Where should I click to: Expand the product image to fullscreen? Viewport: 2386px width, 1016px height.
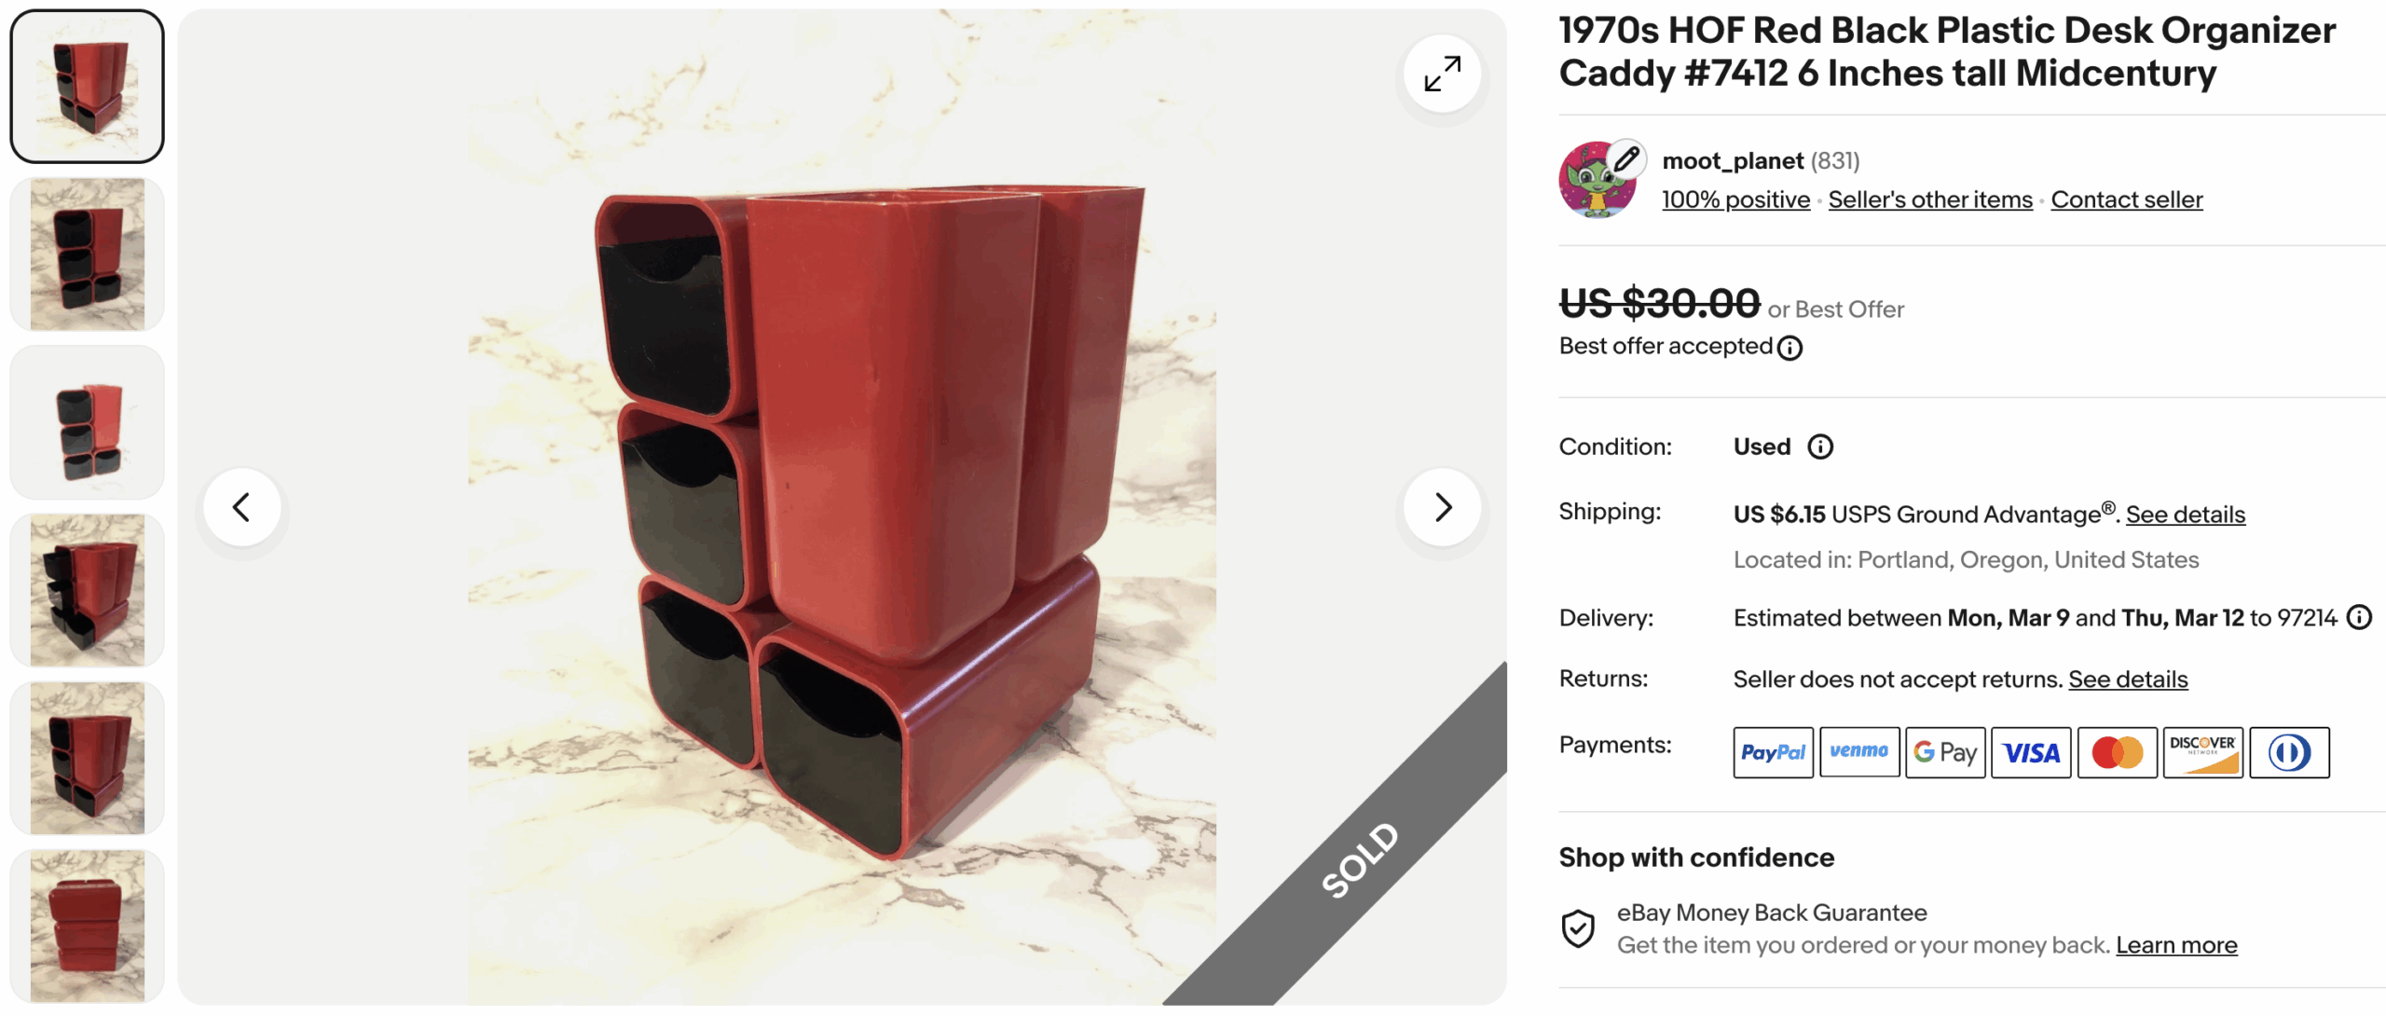pyautogui.click(x=1442, y=74)
